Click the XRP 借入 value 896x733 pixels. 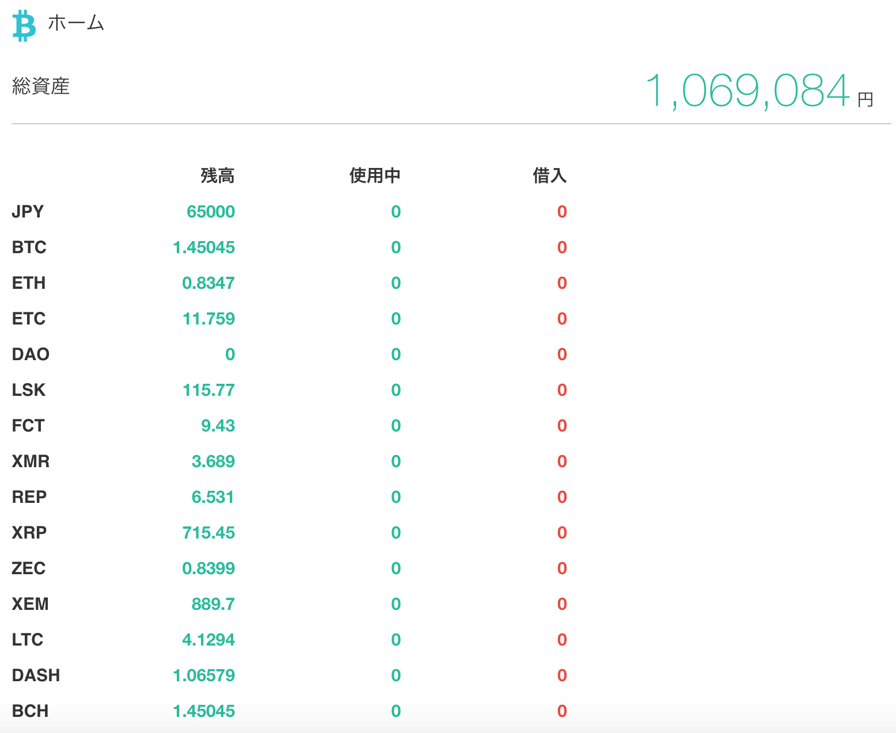[x=562, y=532]
